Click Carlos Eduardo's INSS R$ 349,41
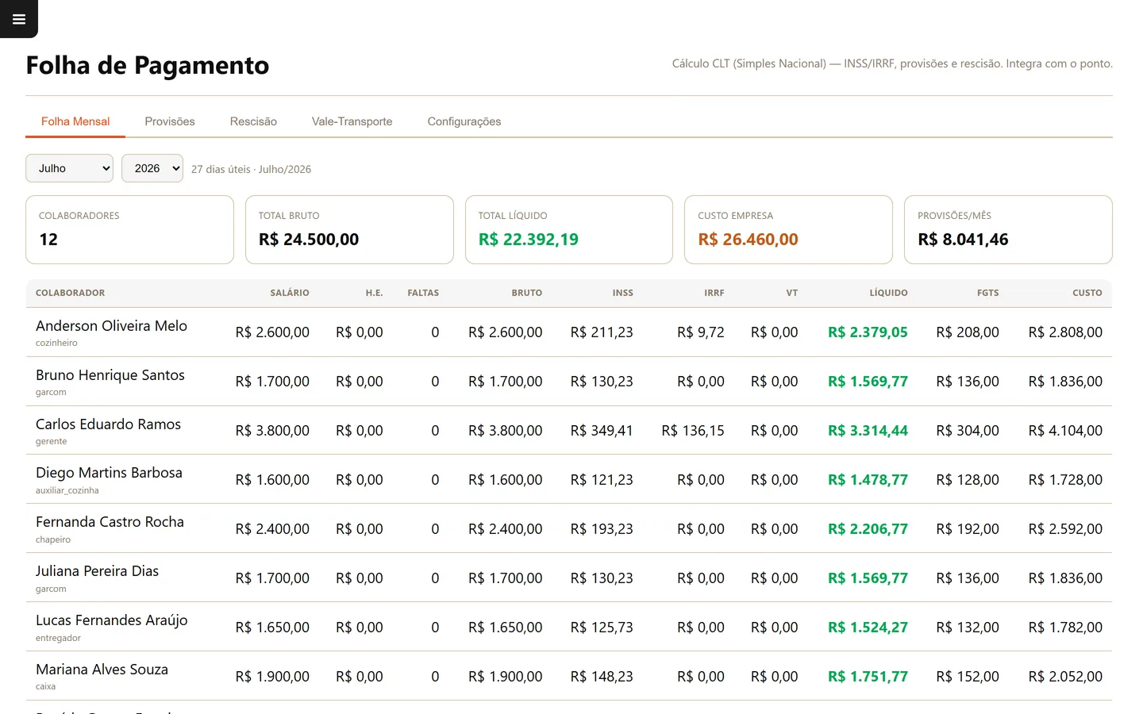 click(602, 431)
